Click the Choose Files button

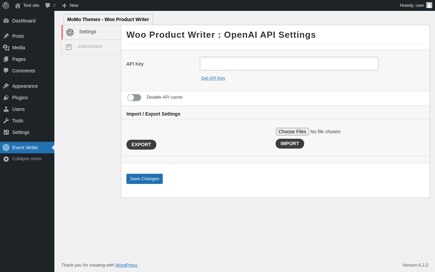[292, 132]
